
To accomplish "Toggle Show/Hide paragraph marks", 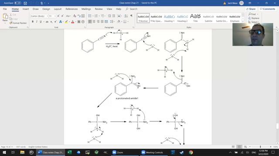I will [x=132, y=16].
